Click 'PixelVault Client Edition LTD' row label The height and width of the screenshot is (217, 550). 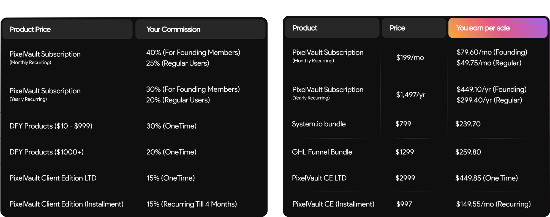click(x=53, y=178)
